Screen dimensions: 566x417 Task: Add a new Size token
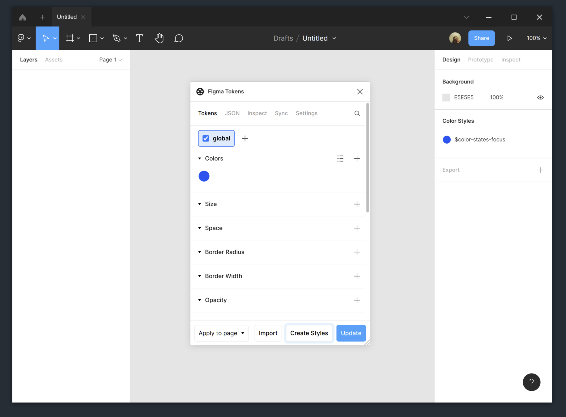click(x=357, y=204)
